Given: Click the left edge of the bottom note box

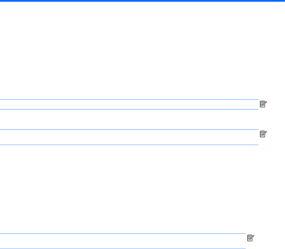Looking at the screenshot, I should tap(1, 241).
